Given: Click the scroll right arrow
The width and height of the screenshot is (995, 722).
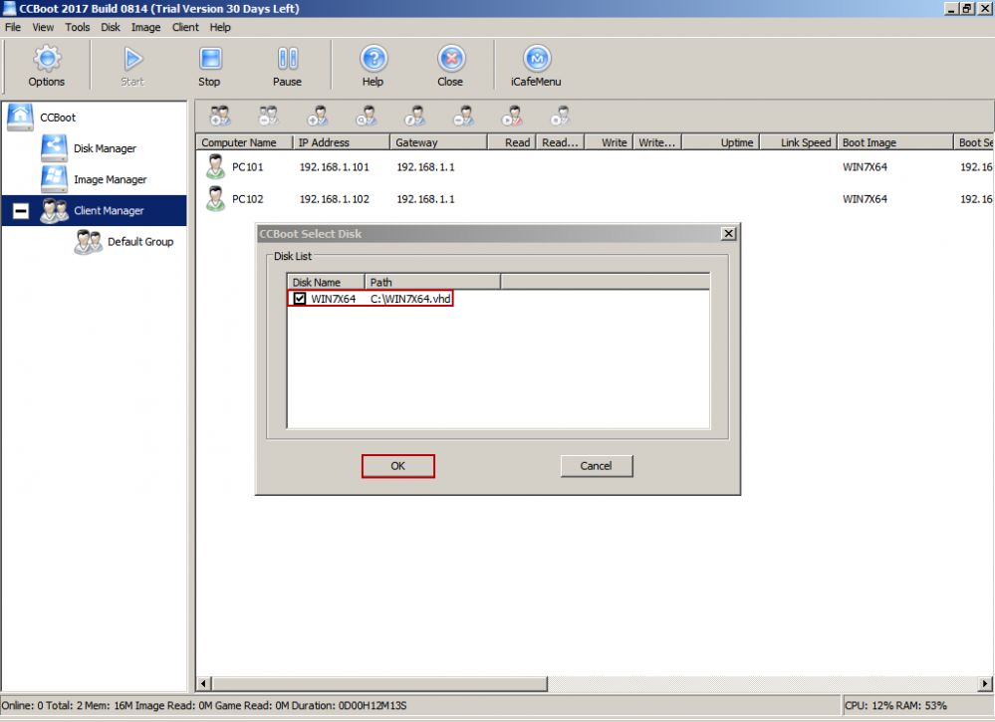Looking at the screenshot, I should point(984,684).
